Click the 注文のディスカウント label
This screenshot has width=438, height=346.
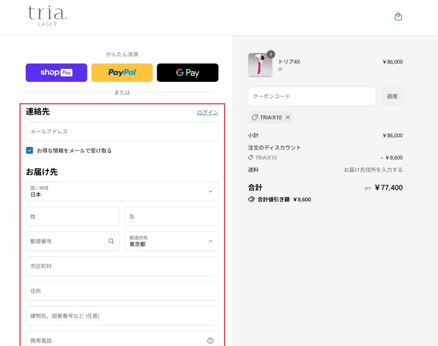tap(274, 148)
